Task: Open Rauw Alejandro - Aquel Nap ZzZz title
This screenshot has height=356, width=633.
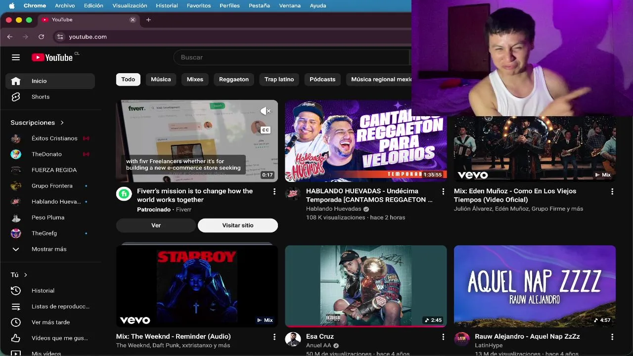Action: pyautogui.click(x=527, y=336)
